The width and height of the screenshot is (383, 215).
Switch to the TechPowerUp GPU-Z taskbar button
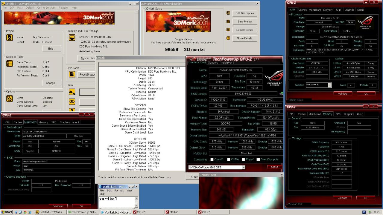[x=83, y=212]
